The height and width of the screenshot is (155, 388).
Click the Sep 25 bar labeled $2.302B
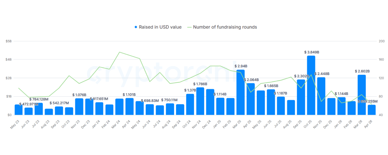pos(301,97)
